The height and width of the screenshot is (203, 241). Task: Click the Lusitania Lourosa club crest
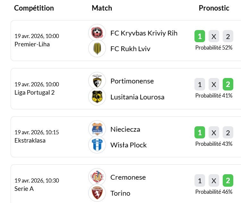[x=97, y=97]
